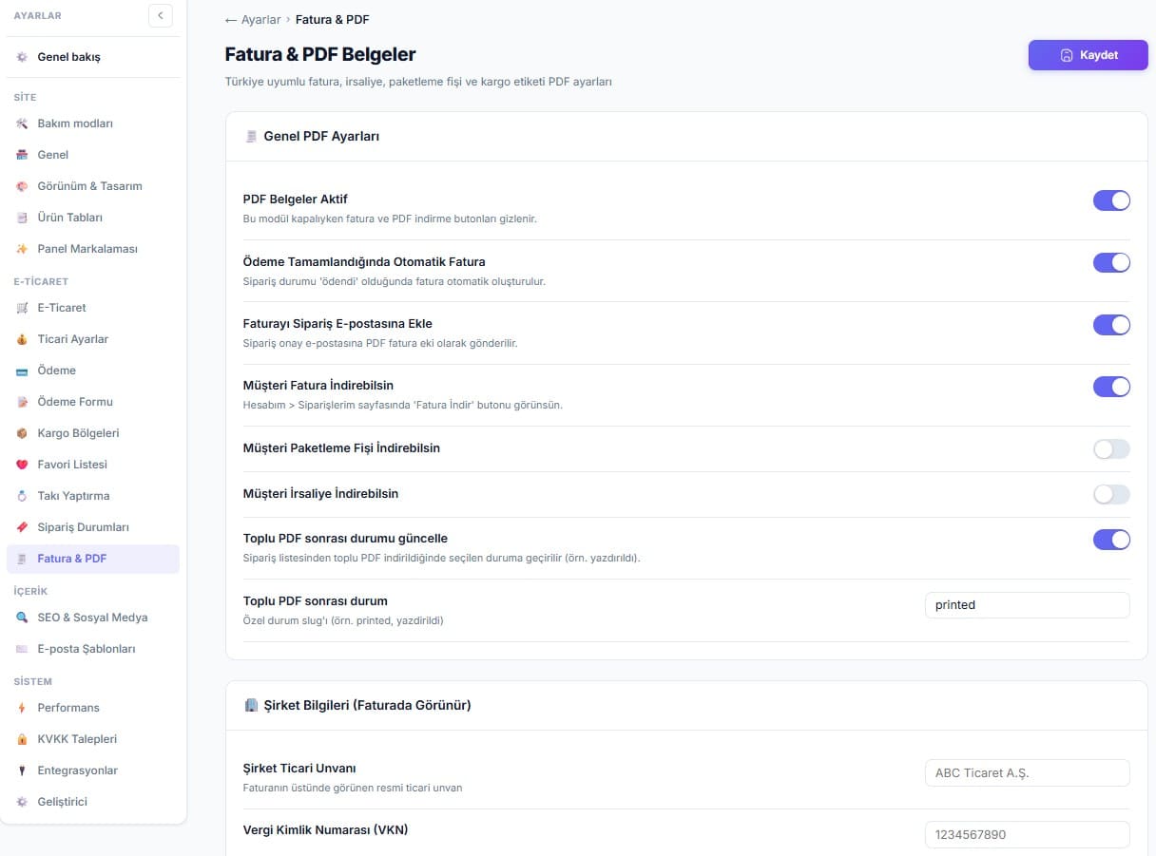Click the SEO & Sosyal Medya magnifier icon

point(22,618)
